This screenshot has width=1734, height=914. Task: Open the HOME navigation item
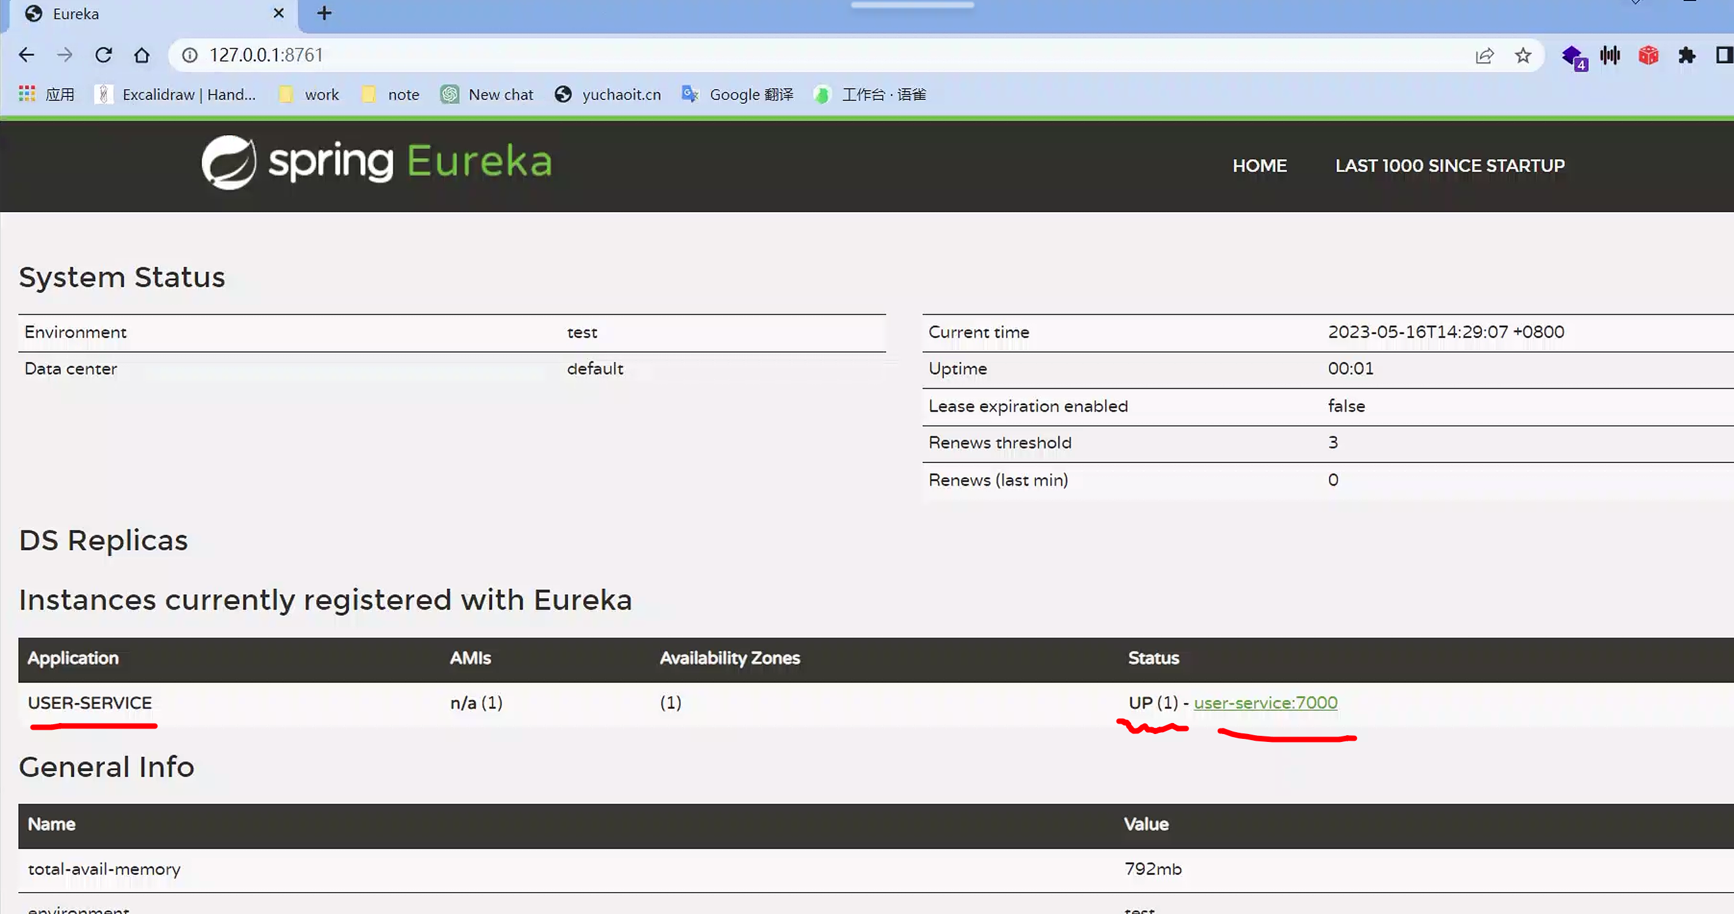(1259, 165)
